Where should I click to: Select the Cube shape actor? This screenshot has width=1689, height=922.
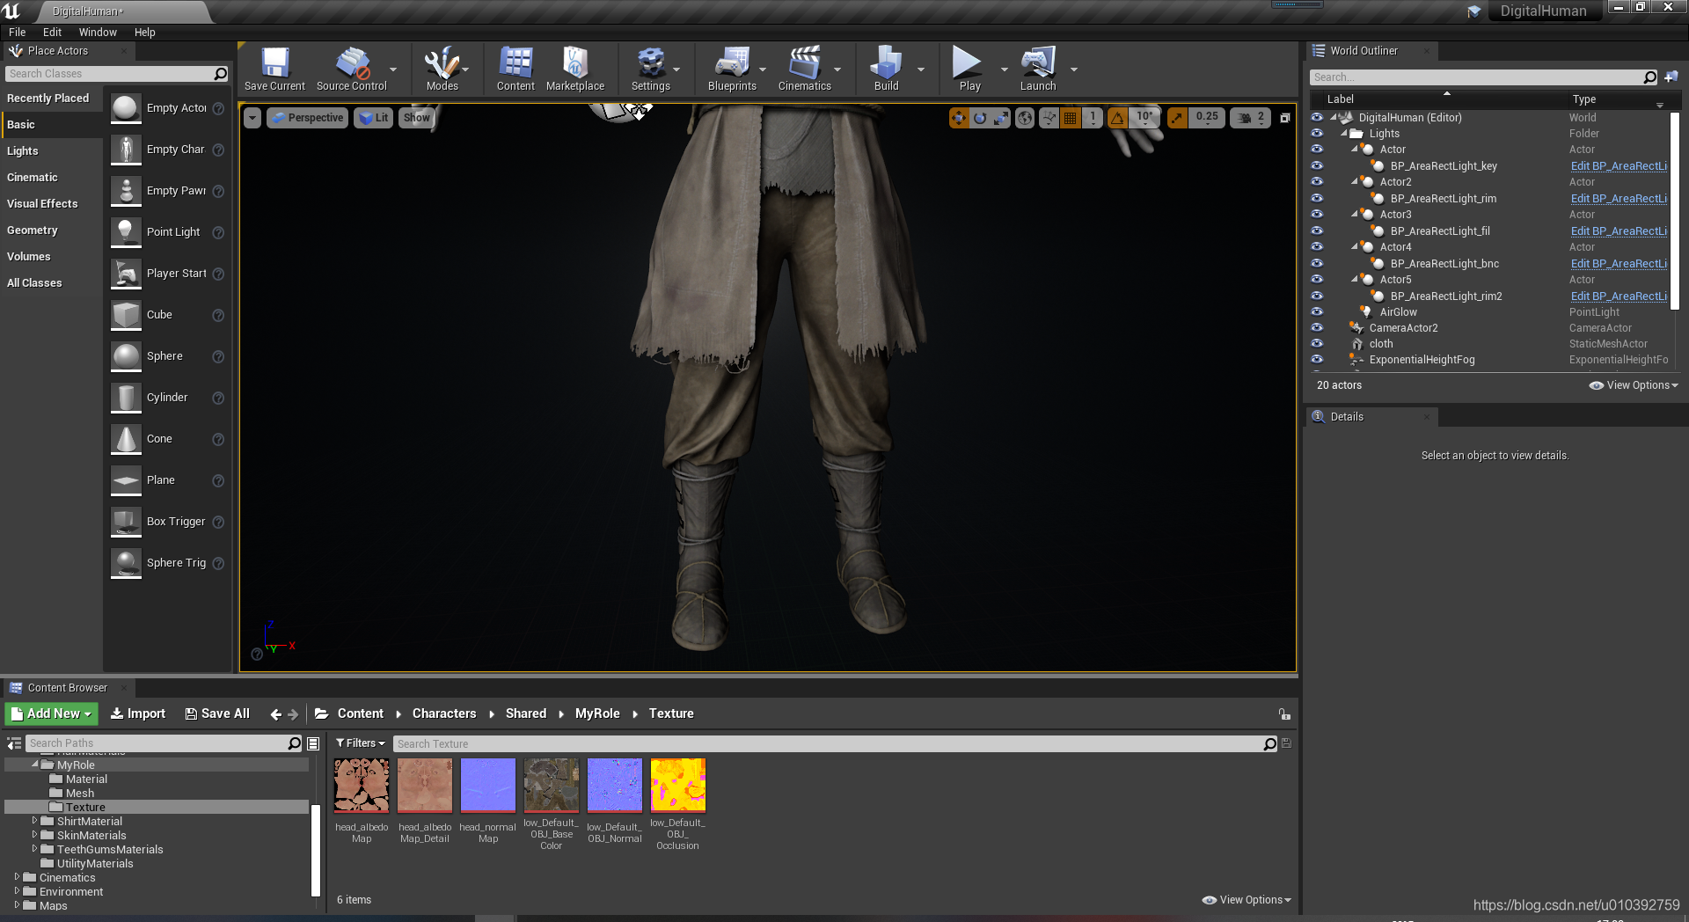(x=167, y=315)
